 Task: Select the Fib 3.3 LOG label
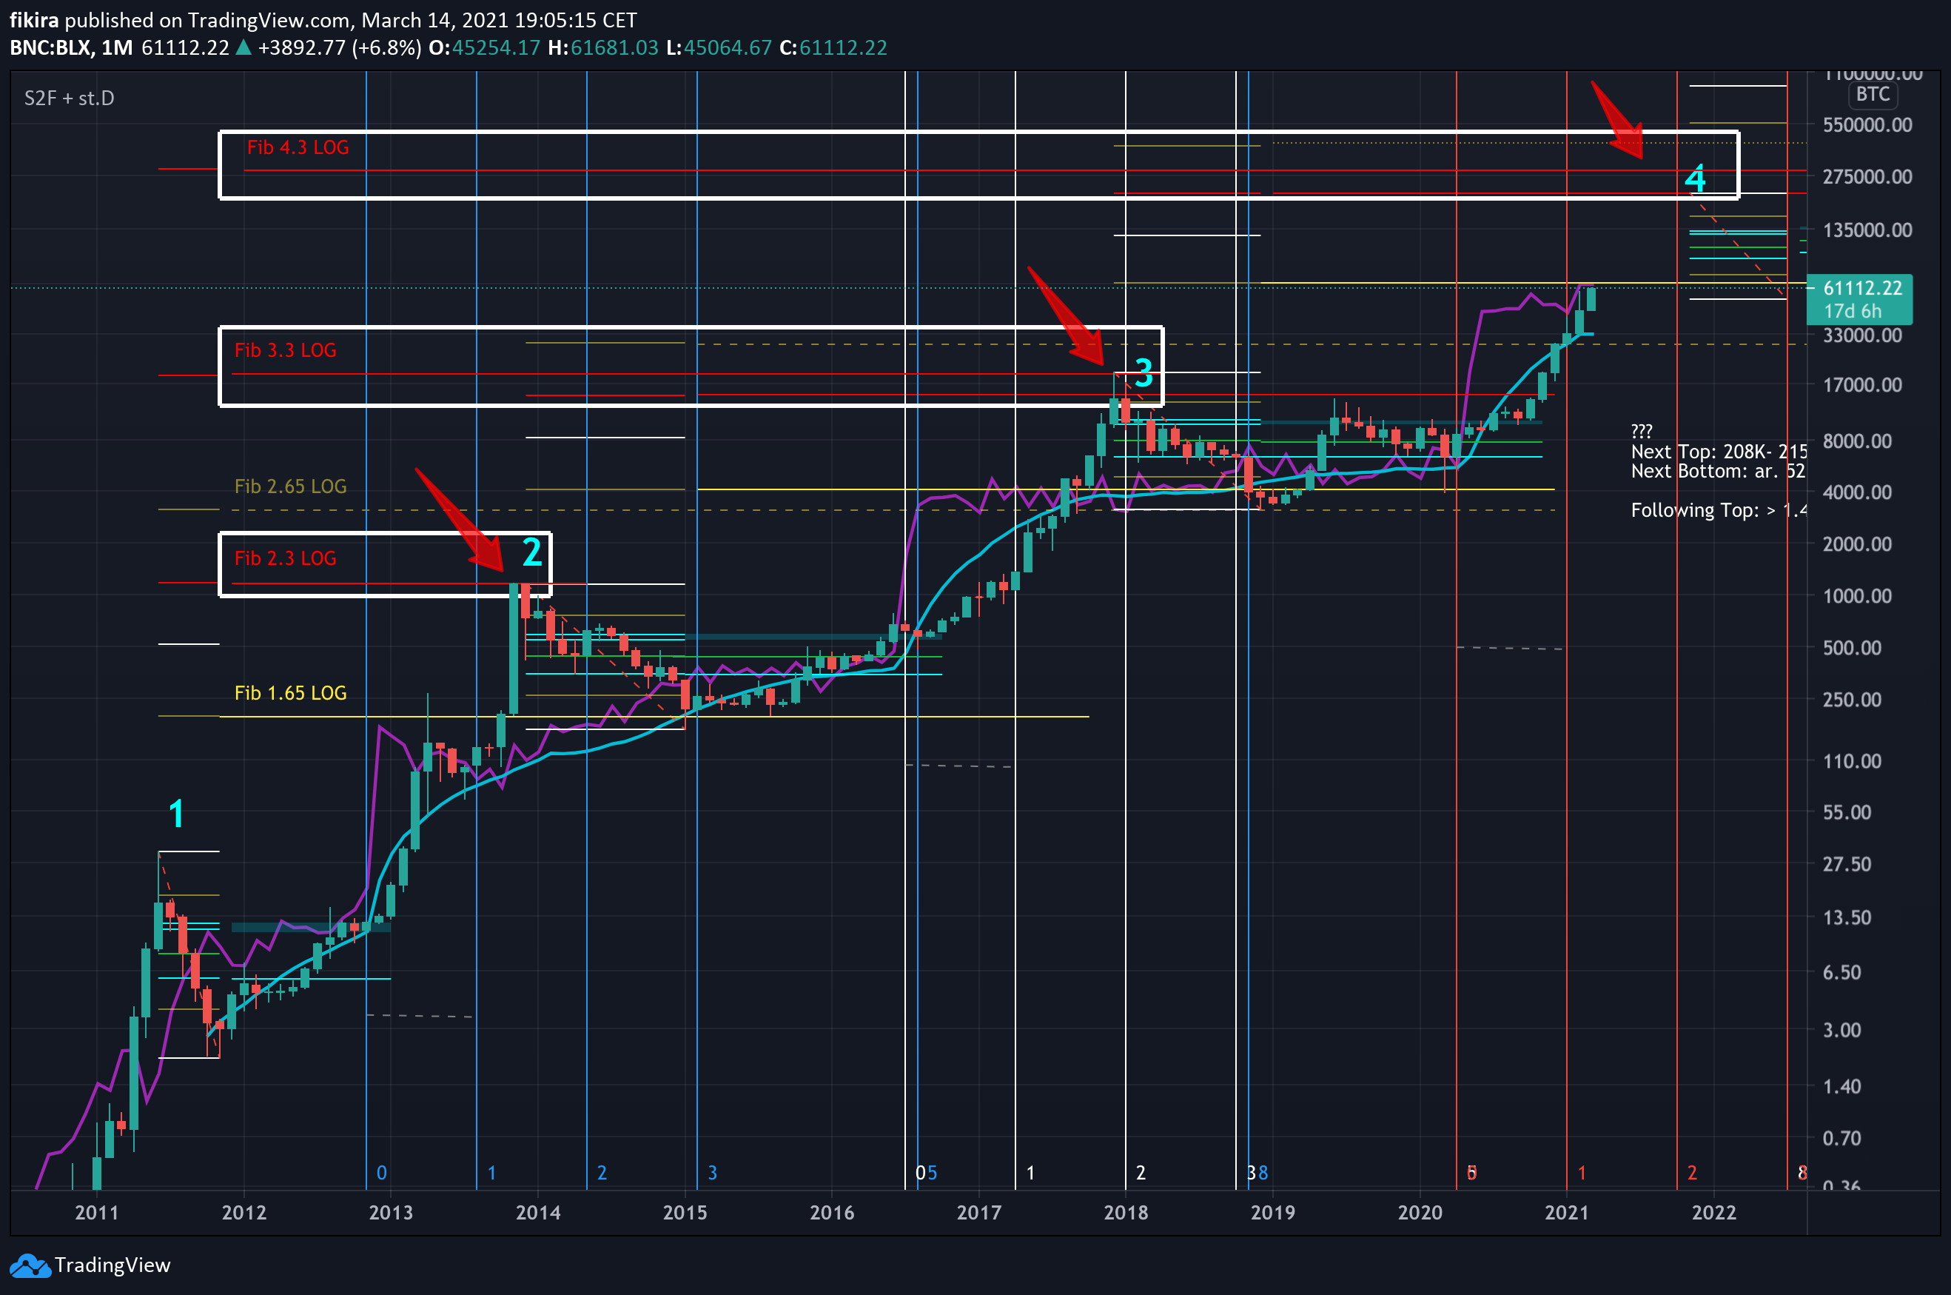pos(286,350)
